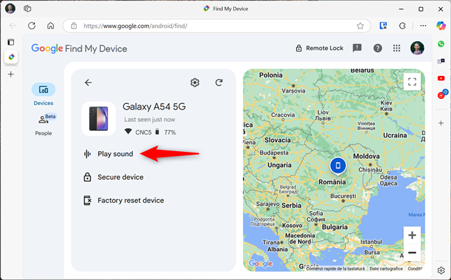The width and height of the screenshot is (451, 280).
Task: Add page to favorites star
Action: point(360,26)
